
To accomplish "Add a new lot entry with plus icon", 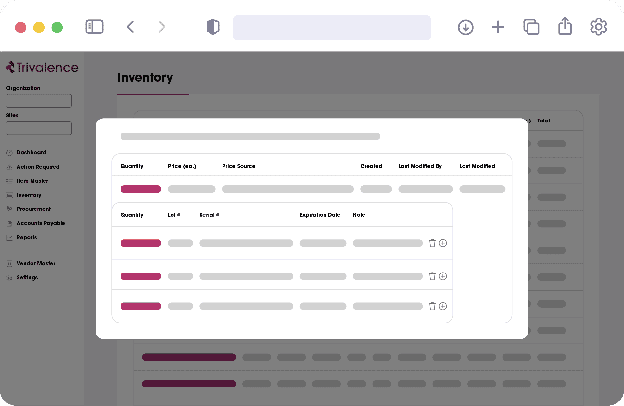I will click(443, 243).
